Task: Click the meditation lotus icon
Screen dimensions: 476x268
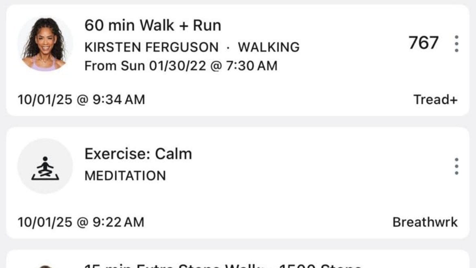Action: point(46,166)
